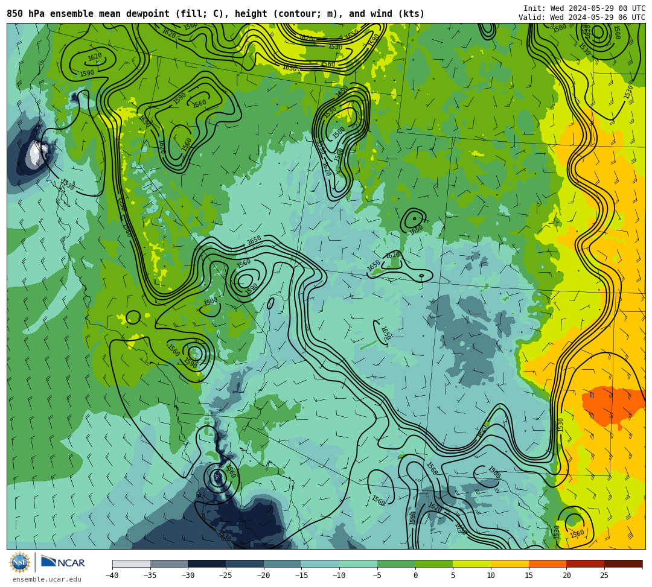Viewport: 652px width, 587px height.
Task: Click the 'Init: Wed 2024-05-29 00 UTC' line
Action: [x=584, y=8]
